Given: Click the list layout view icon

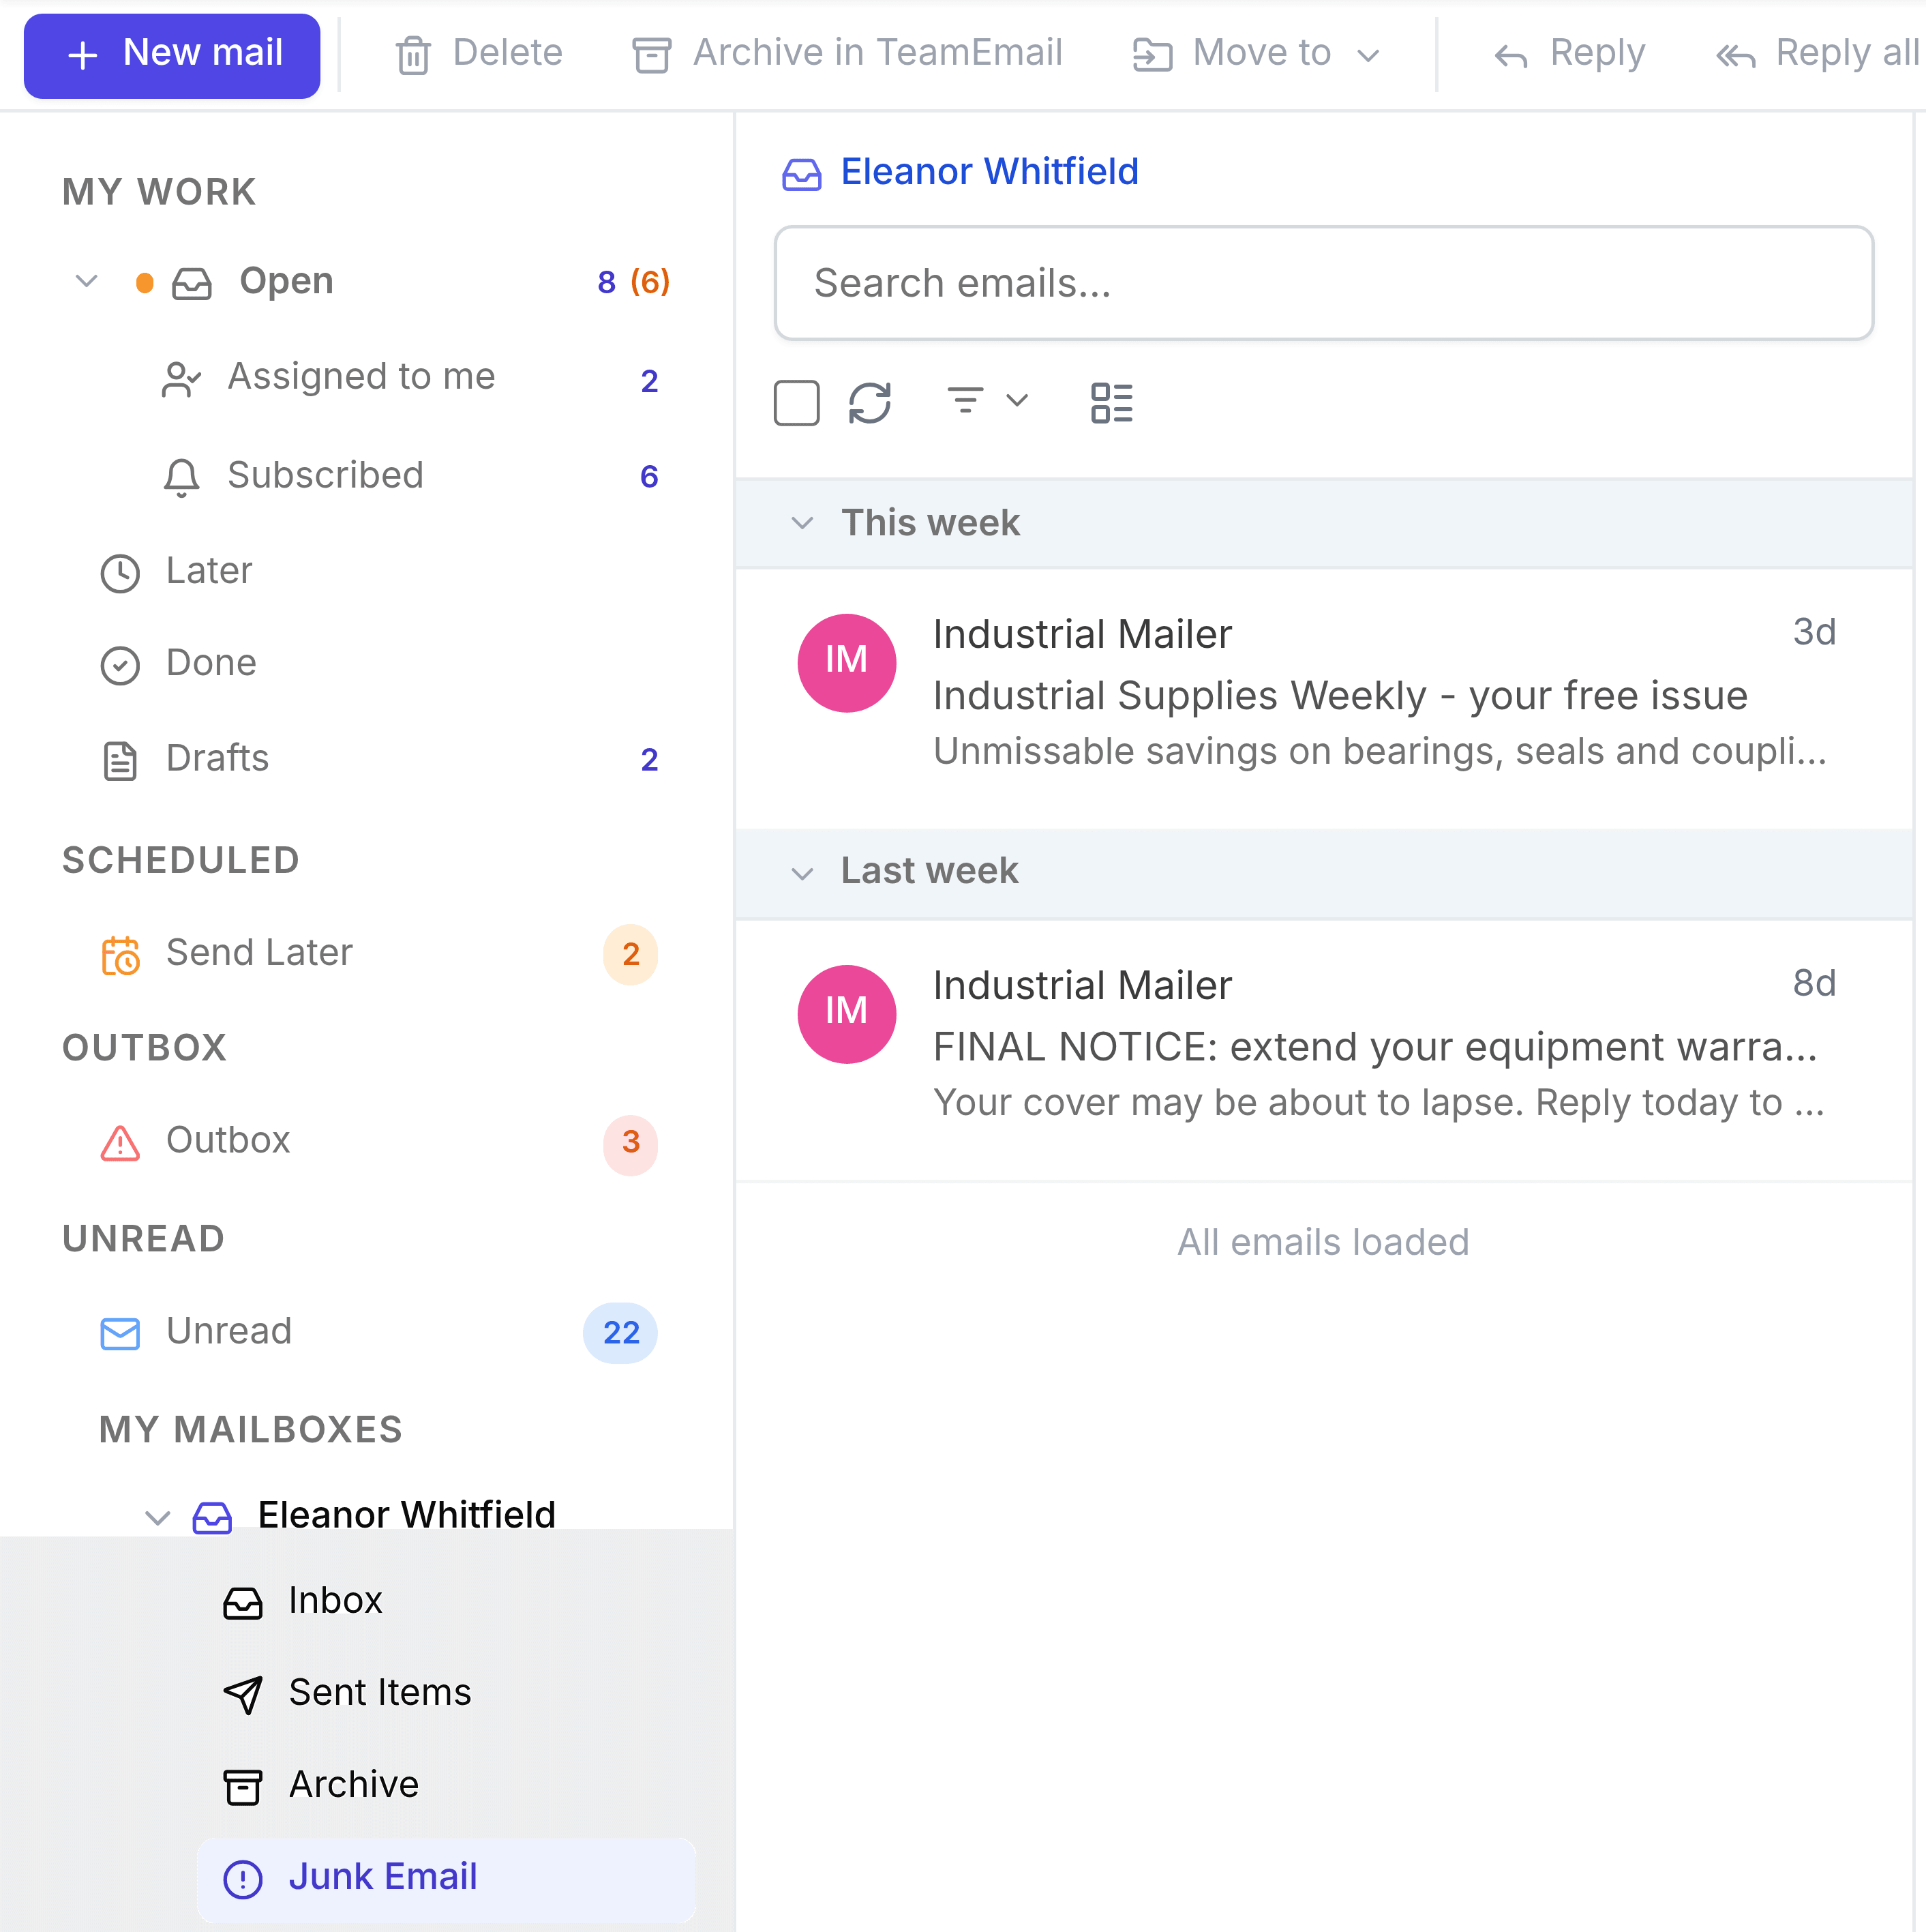Looking at the screenshot, I should pos(1111,403).
